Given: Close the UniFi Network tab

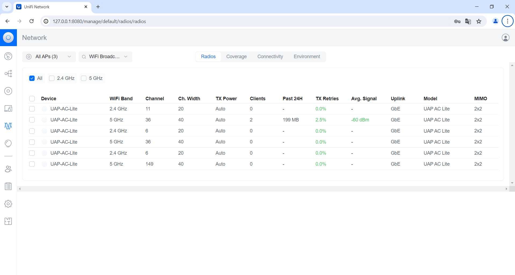Looking at the screenshot, I should [86, 7].
